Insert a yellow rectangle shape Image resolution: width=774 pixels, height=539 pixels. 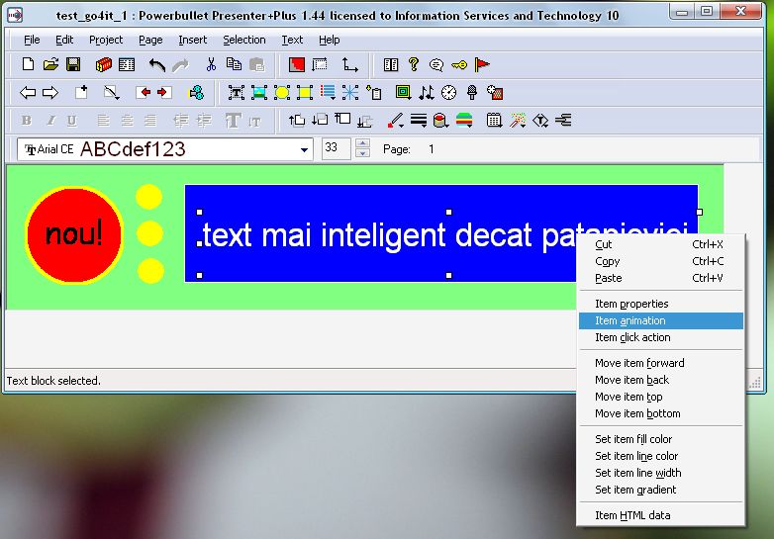point(305,92)
